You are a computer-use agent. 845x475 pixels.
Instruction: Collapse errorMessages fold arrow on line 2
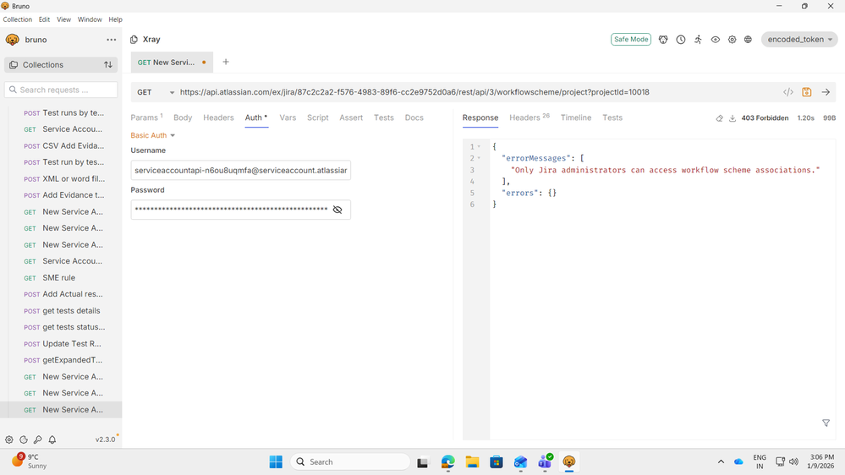tap(479, 158)
